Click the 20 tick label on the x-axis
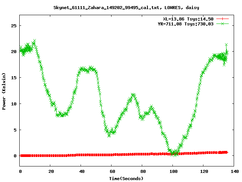Viewport: 242px width, 182px height. [x=51, y=171]
